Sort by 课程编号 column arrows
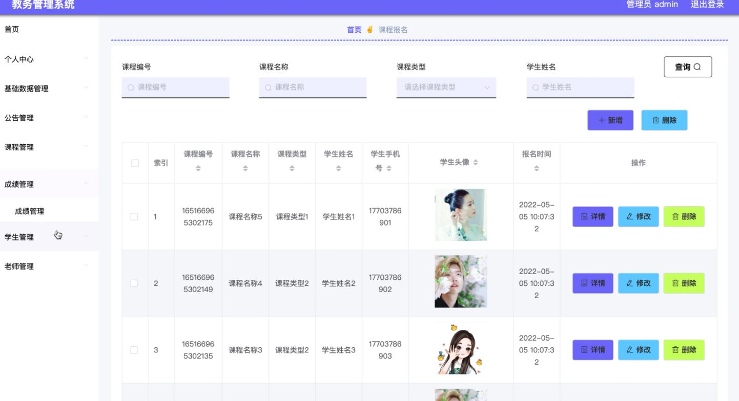 (198, 168)
